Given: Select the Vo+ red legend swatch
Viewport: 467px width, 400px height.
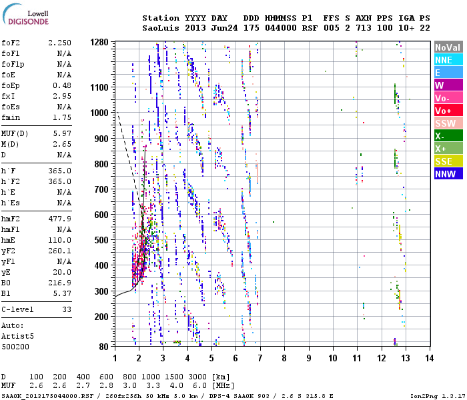Looking at the screenshot, I should tap(448, 111).
